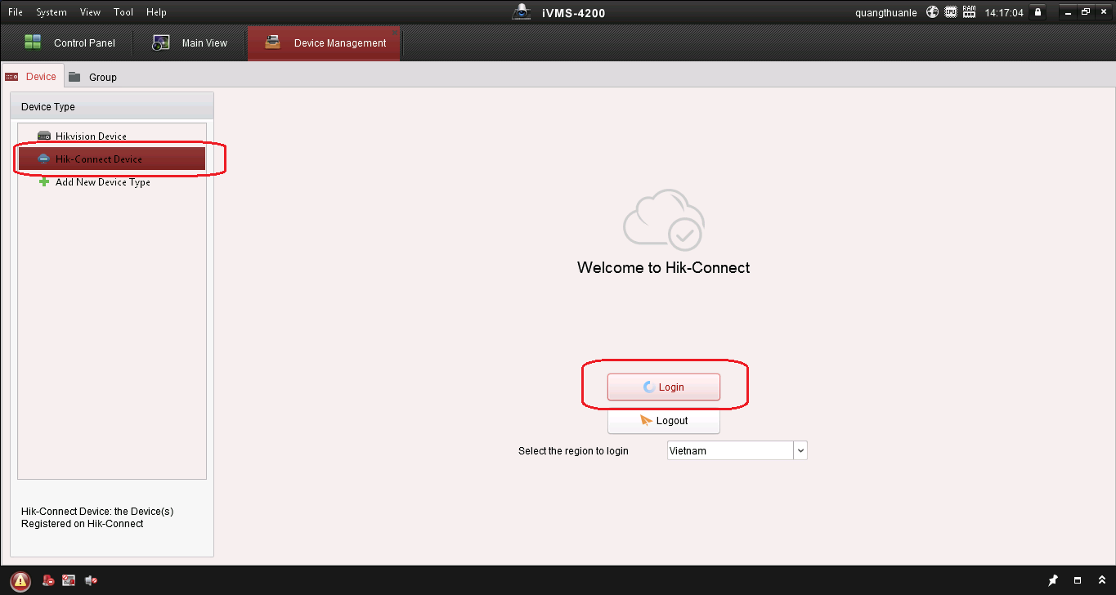Expand the alarm panel with double chevron
This screenshot has width=1116, height=595.
(x=1100, y=581)
